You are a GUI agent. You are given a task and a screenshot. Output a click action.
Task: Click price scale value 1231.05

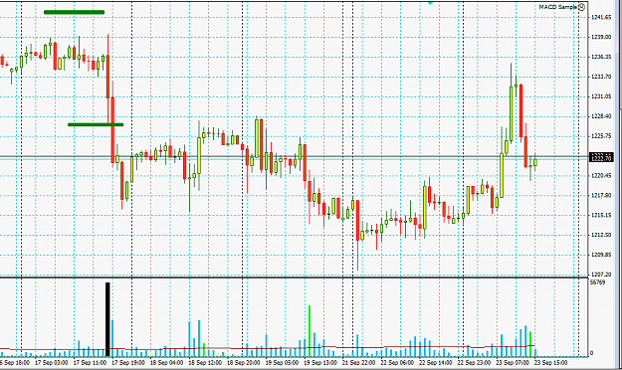click(x=601, y=96)
